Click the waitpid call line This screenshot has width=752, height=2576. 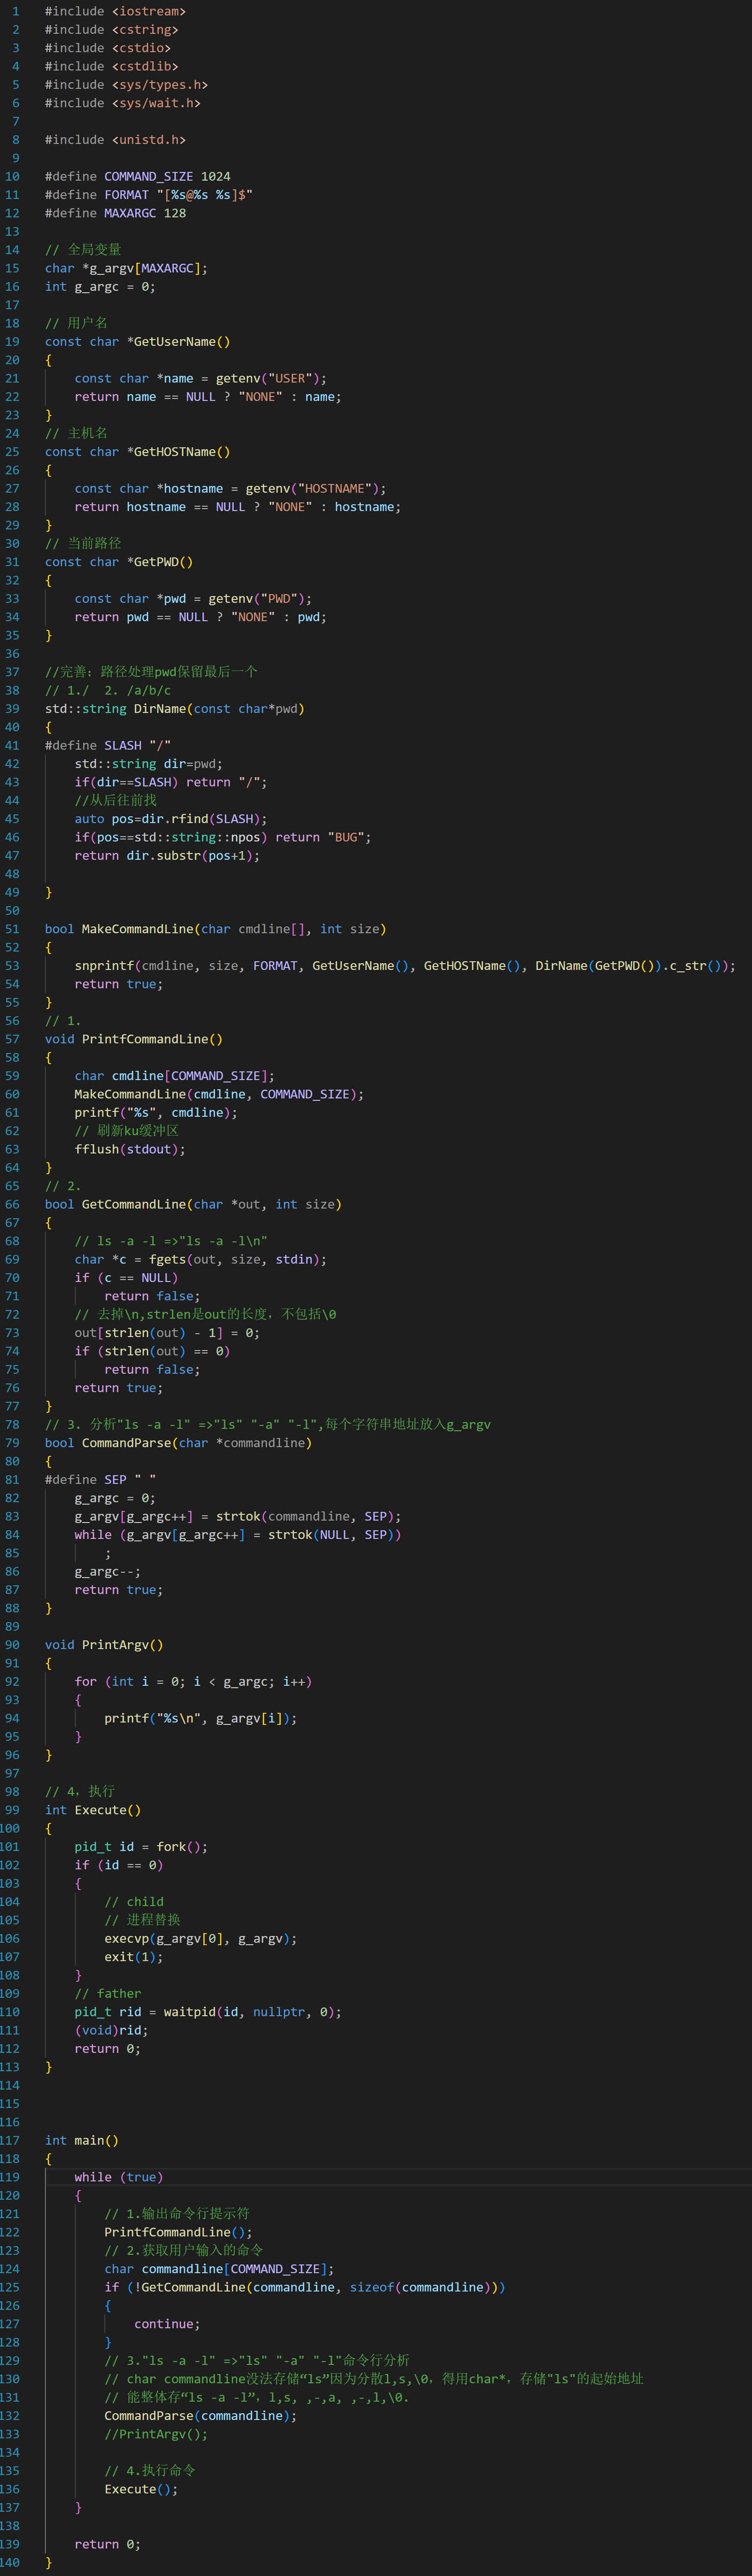(x=208, y=2012)
